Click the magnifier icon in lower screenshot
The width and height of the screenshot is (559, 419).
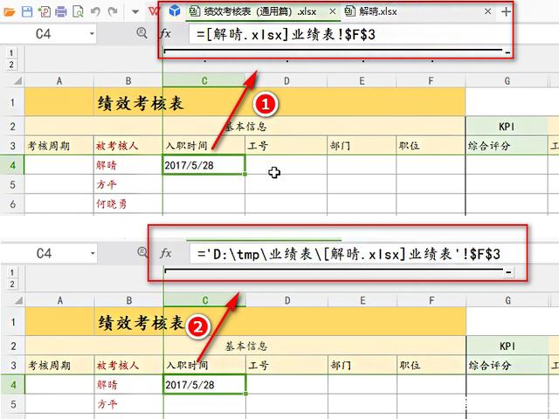pyautogui.click(x=142, y=252)
